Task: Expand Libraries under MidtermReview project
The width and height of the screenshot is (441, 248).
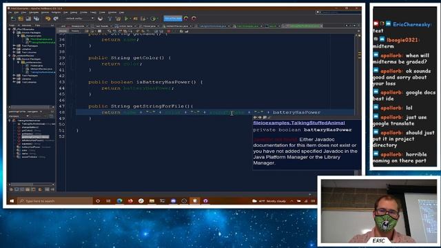Action: pos(14,79)
